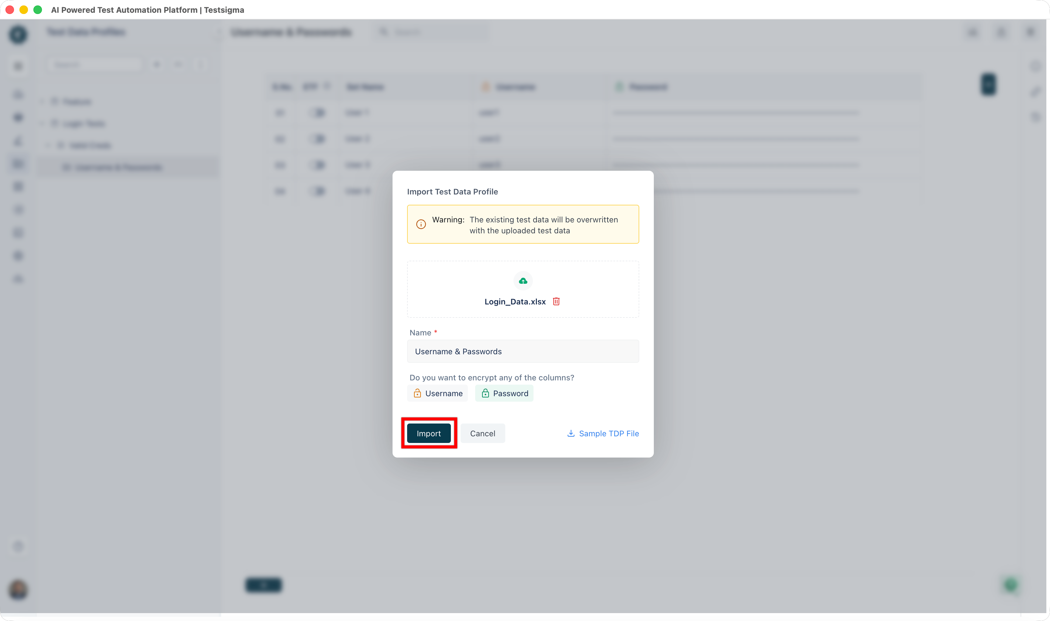Expand the Valid Creds folder
Screen dimensions: 1050x621
click(48, 145)
